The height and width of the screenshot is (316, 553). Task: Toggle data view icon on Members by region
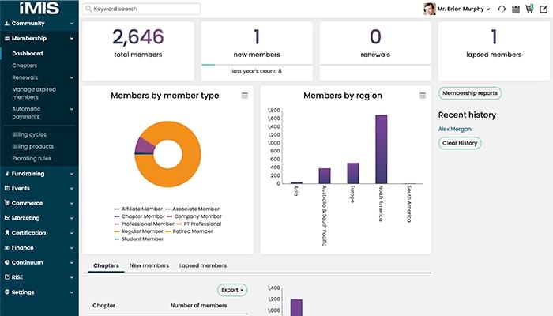pyautogui.click(x=423, y=96)
